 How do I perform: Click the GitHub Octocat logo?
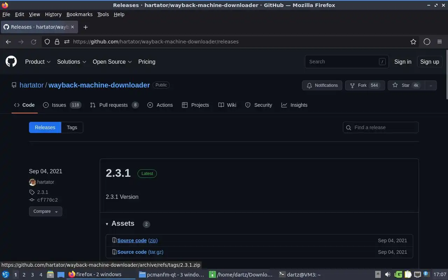(11, 62)
